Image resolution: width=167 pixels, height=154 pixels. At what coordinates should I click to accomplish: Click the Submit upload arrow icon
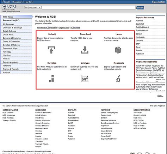[51, 50]
